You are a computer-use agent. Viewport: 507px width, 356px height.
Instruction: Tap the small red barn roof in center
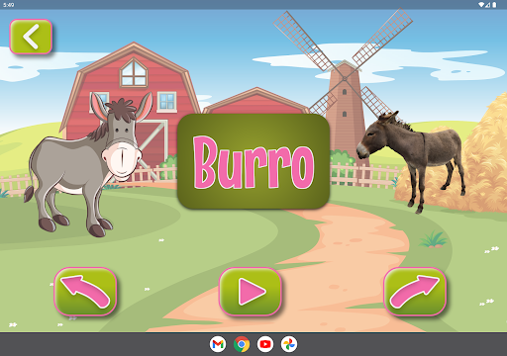coord(256,101)
